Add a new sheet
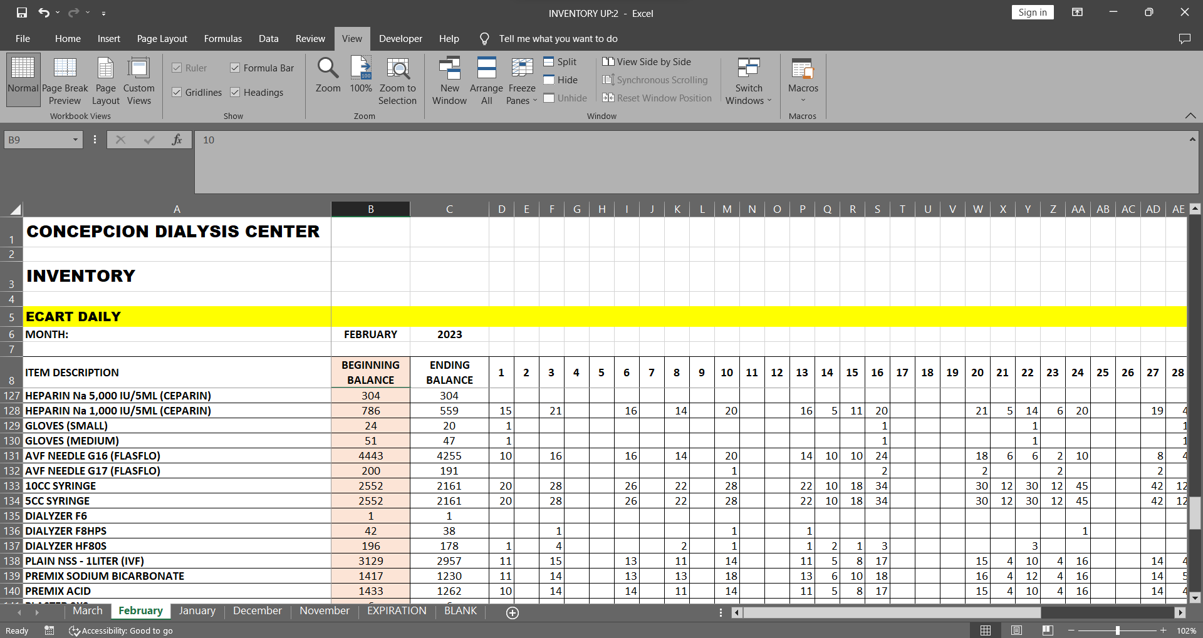 tap(513, 613)
